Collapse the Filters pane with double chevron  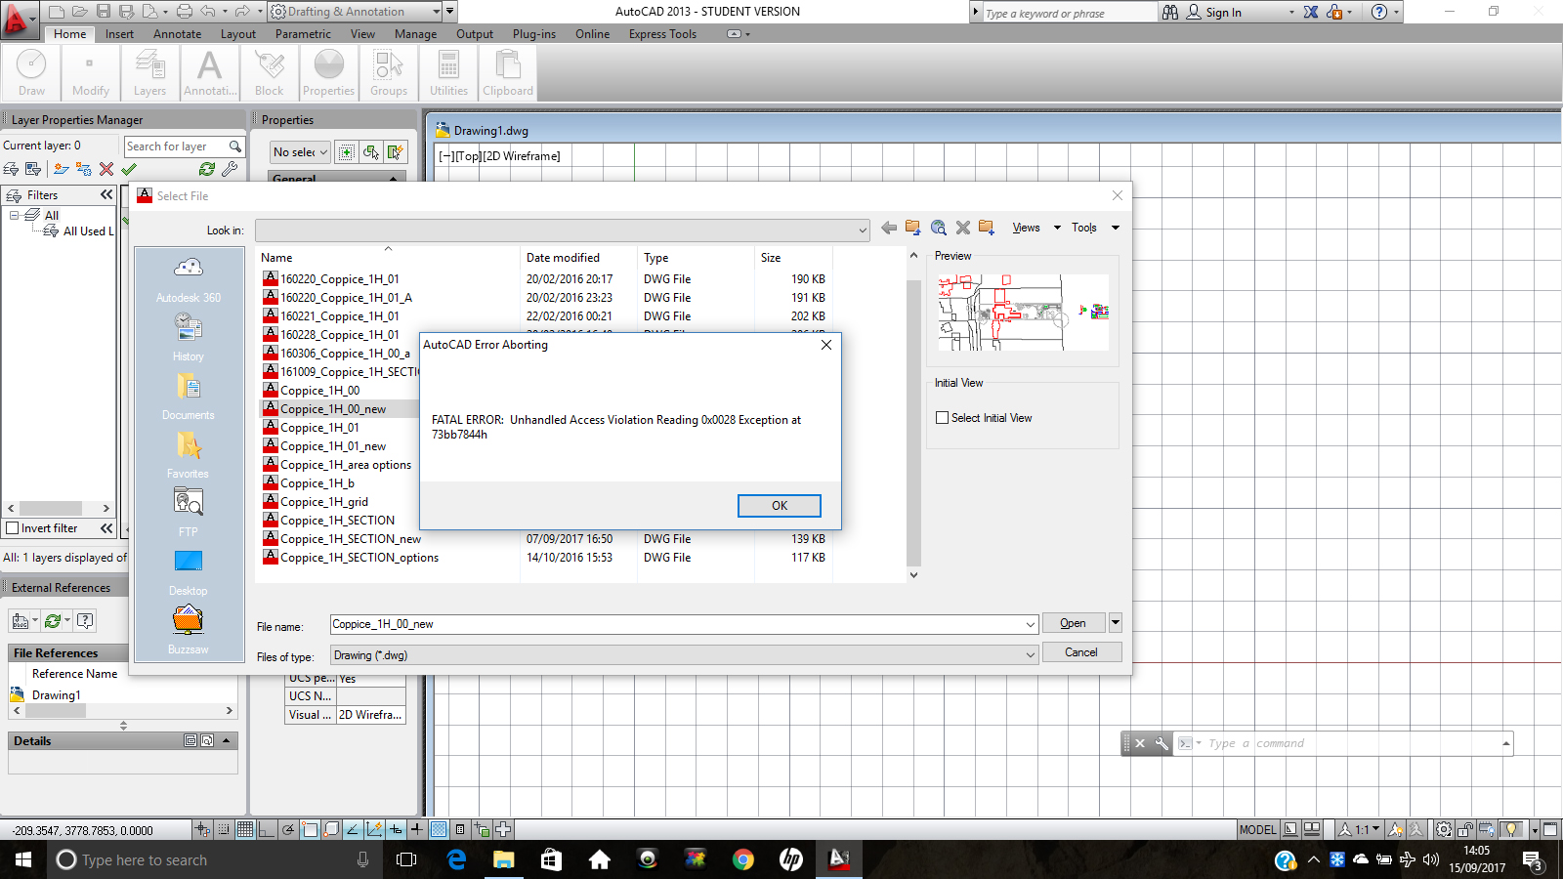tap(106, 195)
